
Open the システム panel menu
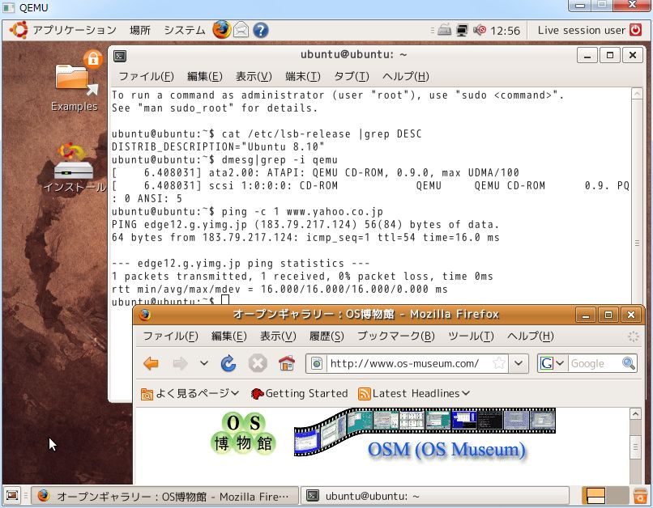coord(185,31)
